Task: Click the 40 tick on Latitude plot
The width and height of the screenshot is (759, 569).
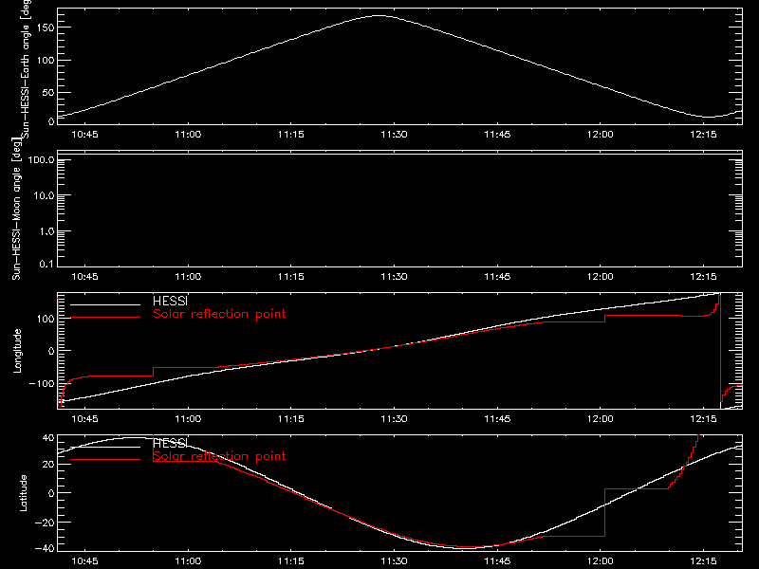Action: click(x=49, y=437)
